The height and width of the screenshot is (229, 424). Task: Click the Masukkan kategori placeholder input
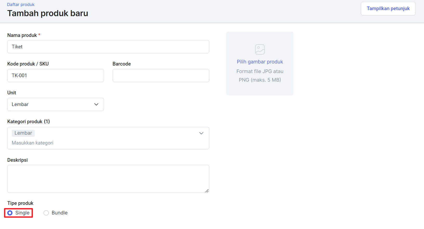coord(32,143)
